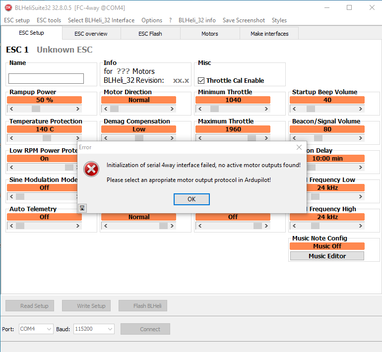382x352 pixels.
Task: Open the ESC setup menu
Action: pyautogui.click(x=17, y=20)
